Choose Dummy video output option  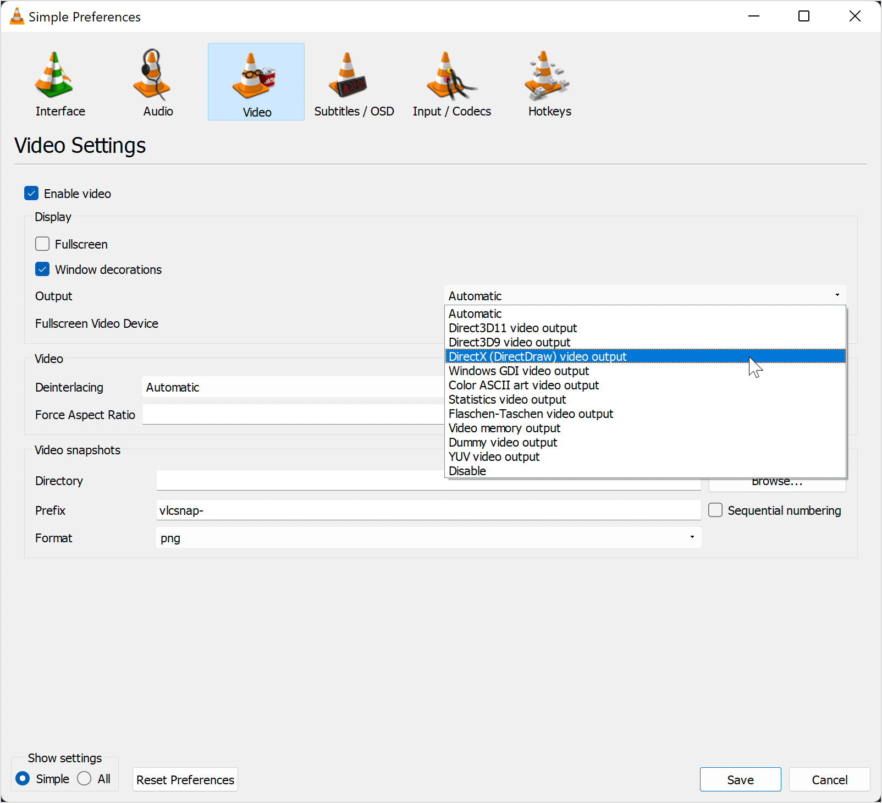point(645,442)
